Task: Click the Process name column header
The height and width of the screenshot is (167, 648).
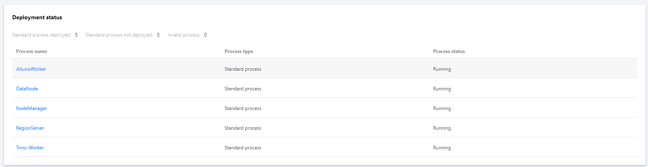Action: (31, 51)
